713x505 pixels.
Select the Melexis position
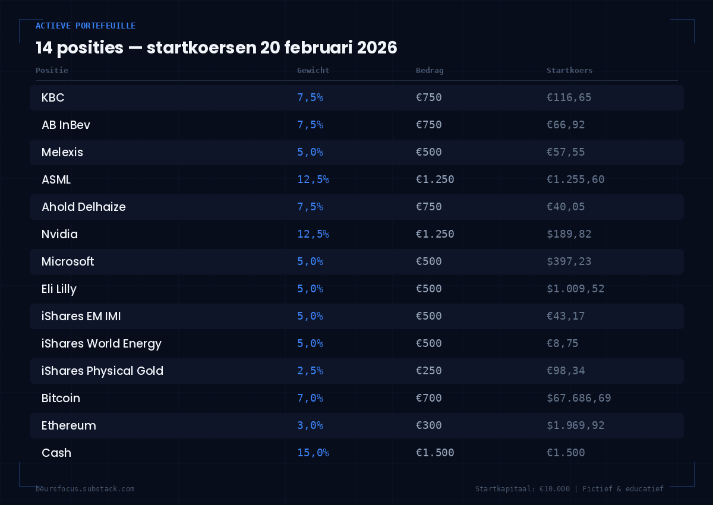pyautogui.click(x=62, y=152)
